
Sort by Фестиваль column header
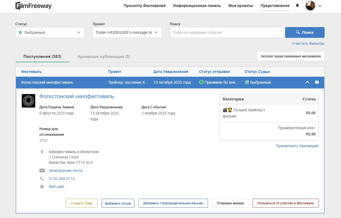pos(31,72)
